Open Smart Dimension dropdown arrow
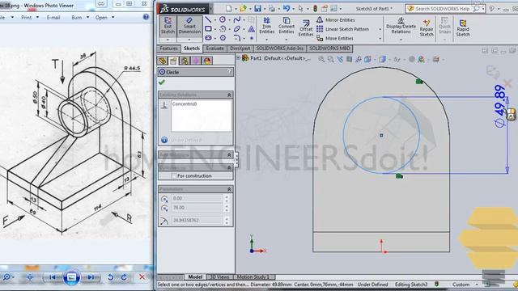The height and width of the screenshot is (291, 518). tap(189, 40)
